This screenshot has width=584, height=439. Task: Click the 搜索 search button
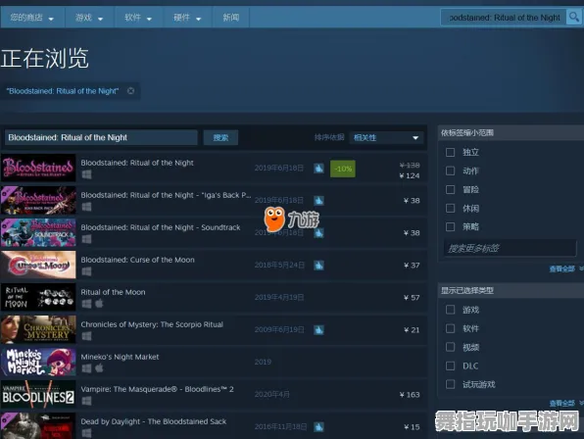tap(220, 138)
